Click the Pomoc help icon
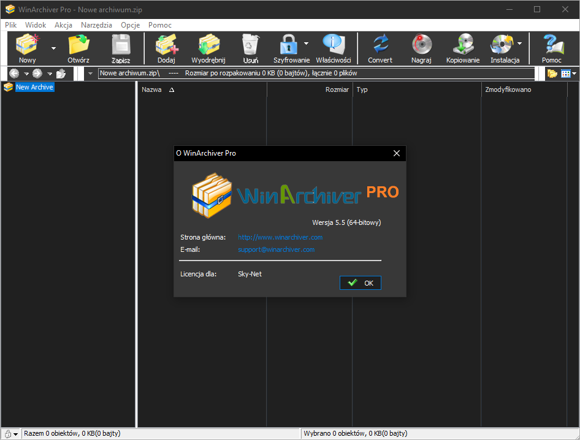The image size is (580, 440). click(x=552, y=44)
